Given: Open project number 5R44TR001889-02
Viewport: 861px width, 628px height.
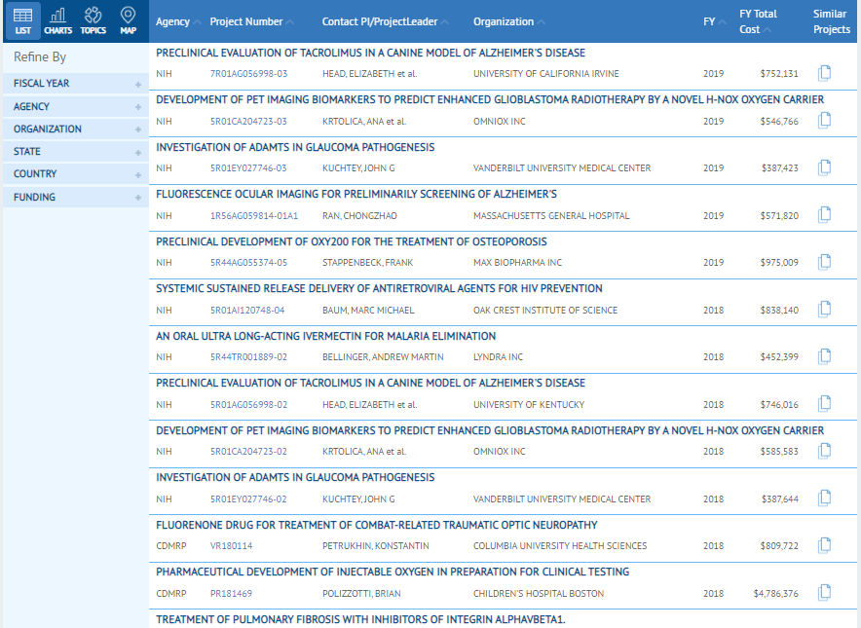Looking at the screenshot, I should pyautogui.click(x=248, y=356).
